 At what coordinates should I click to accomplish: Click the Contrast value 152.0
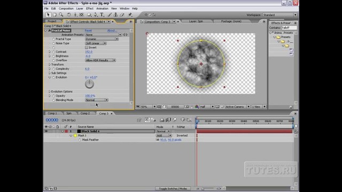[89, 52]
